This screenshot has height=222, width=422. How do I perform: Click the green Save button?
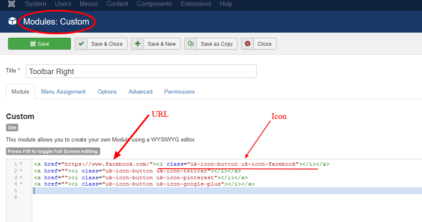pyautogui.click(x=39, y=44)
